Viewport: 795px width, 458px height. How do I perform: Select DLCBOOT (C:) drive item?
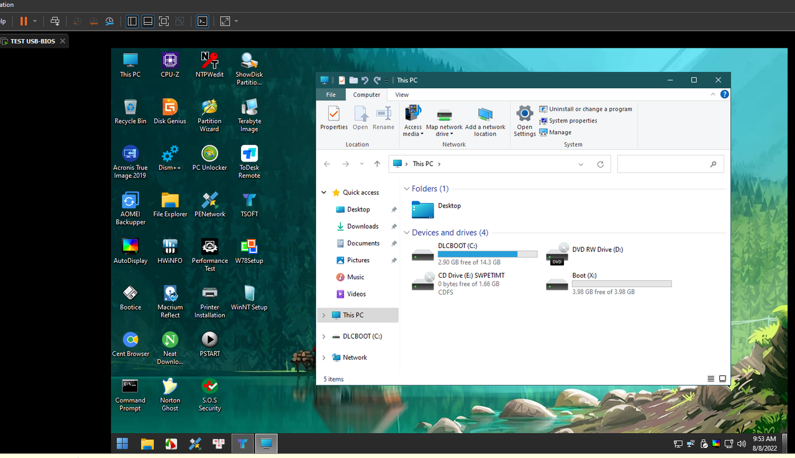(475, 254)
